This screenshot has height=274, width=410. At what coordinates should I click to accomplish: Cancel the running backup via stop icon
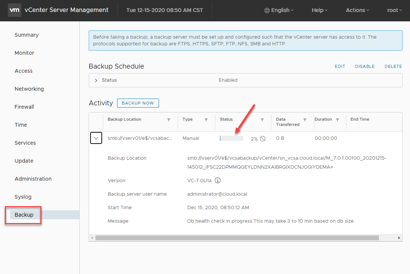pyautogui.click(x=263, y=139)
